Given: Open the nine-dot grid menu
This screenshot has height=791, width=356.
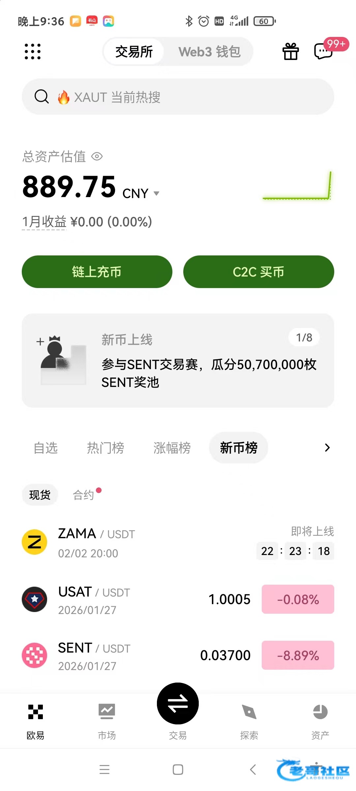Looking at the screenshot, I should coord(33,51).
